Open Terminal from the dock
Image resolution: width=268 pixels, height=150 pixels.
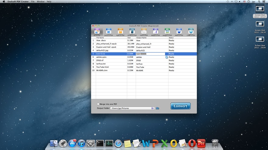click(x=100, y=143)
